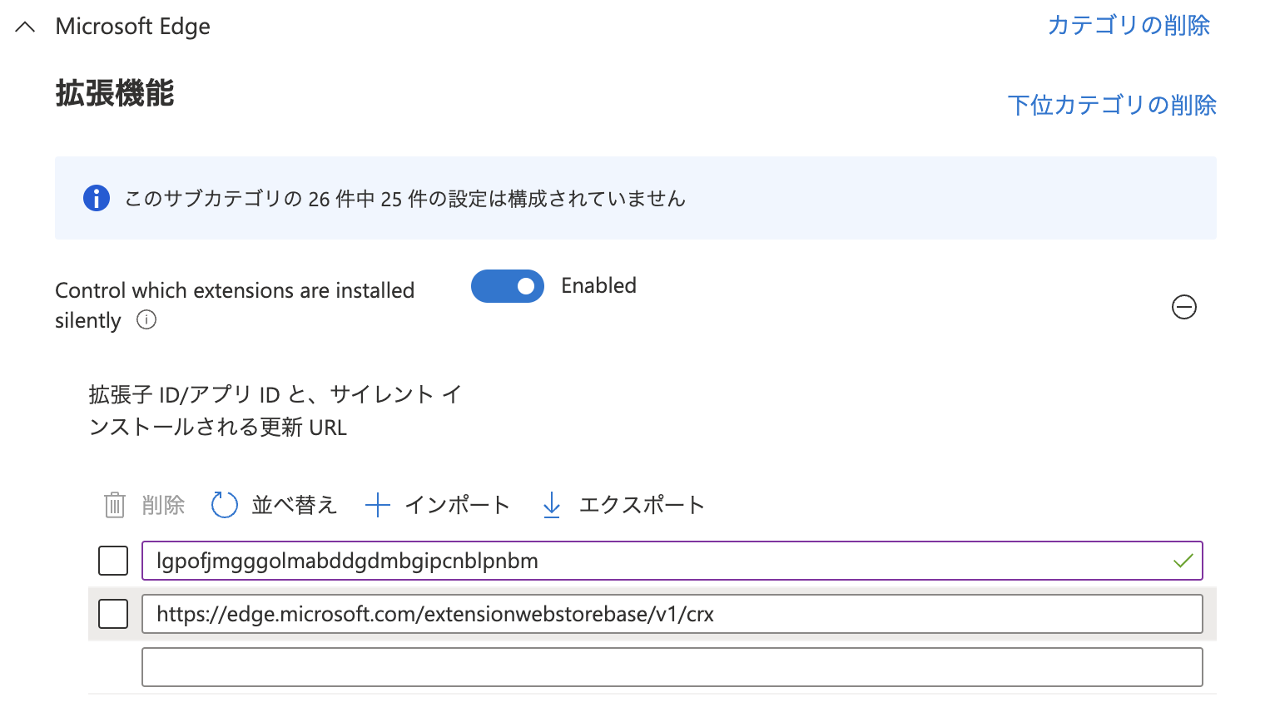Click the blue info icon in the notification banner
Image resolution: width=1270 pixels, height=727 pixels.
96,198
